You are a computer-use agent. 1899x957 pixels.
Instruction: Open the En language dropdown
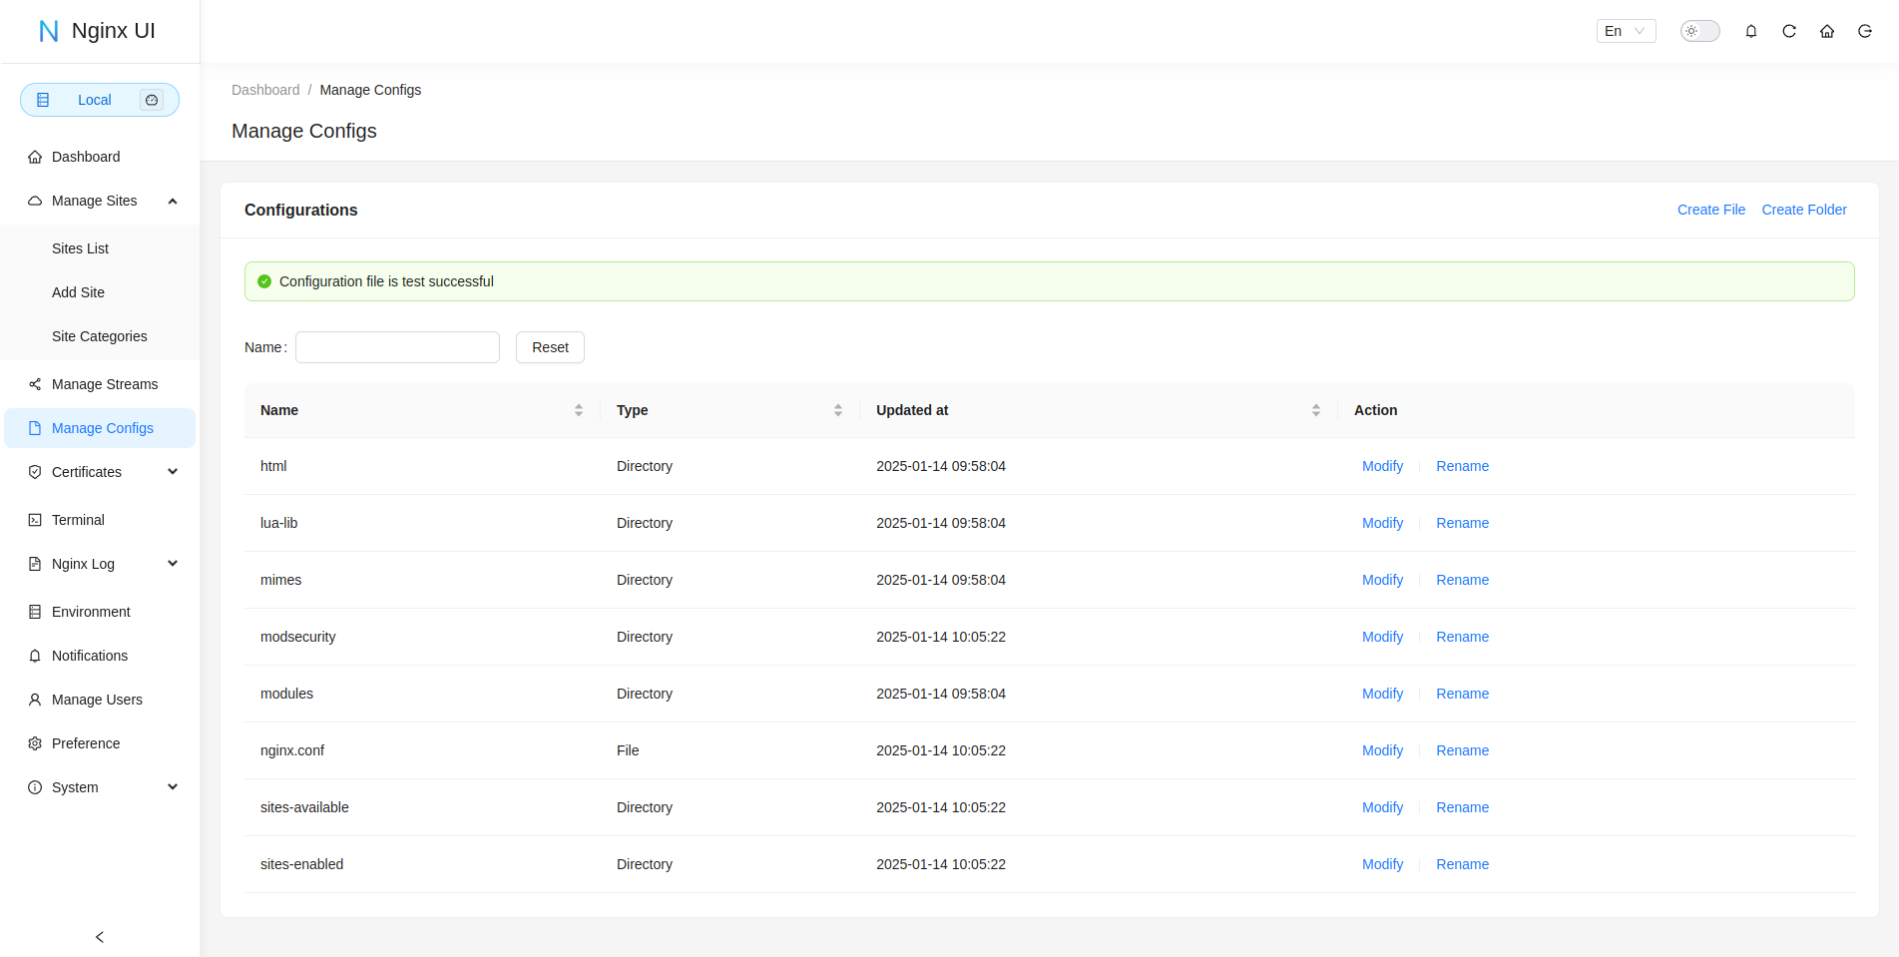(x=1626, y=31)
